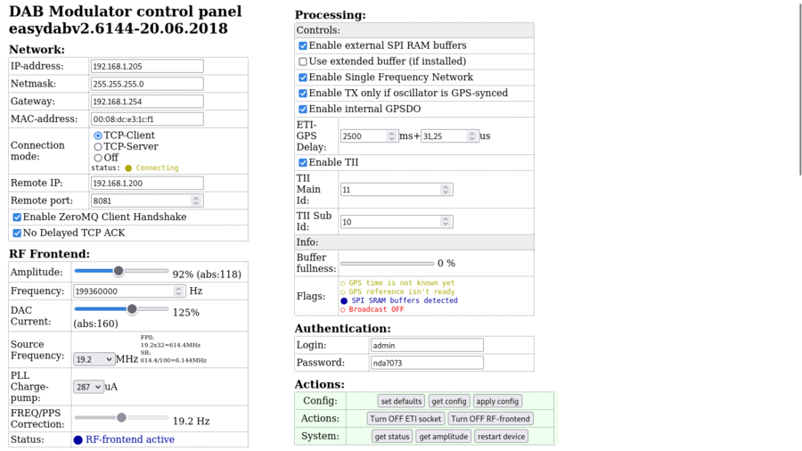The image size is (802, 451).
Task: Click the apply config button
Action: [497, 401]
